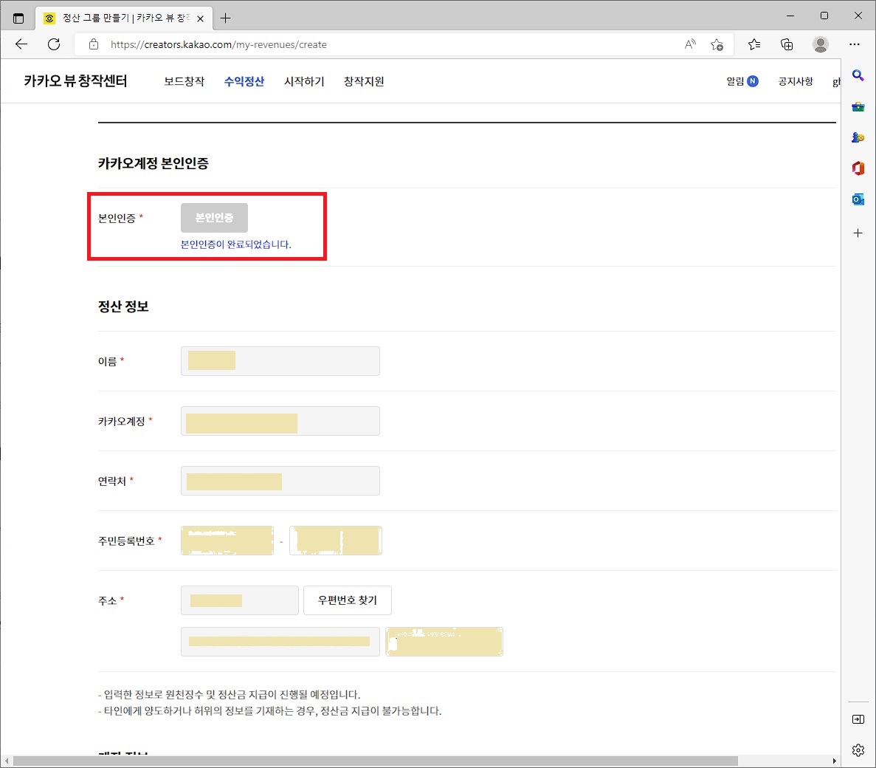The width and height of the screenshot is (876, 768).
Task: Click second 주민등록번호 input field
Action: [335, 541]
